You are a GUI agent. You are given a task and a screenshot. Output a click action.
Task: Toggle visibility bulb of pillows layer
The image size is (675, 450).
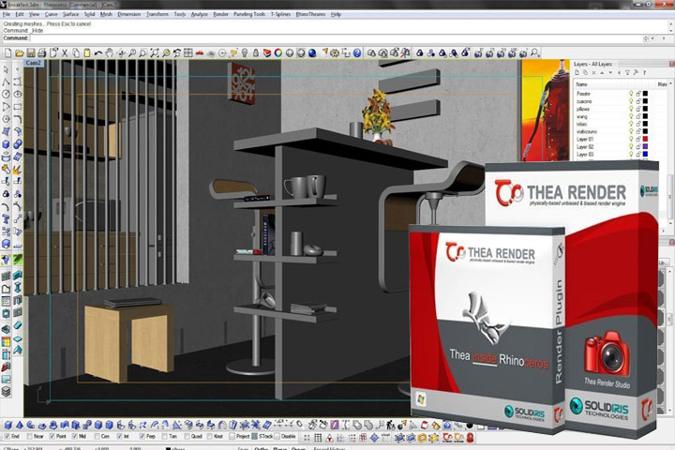click(631, 109)
